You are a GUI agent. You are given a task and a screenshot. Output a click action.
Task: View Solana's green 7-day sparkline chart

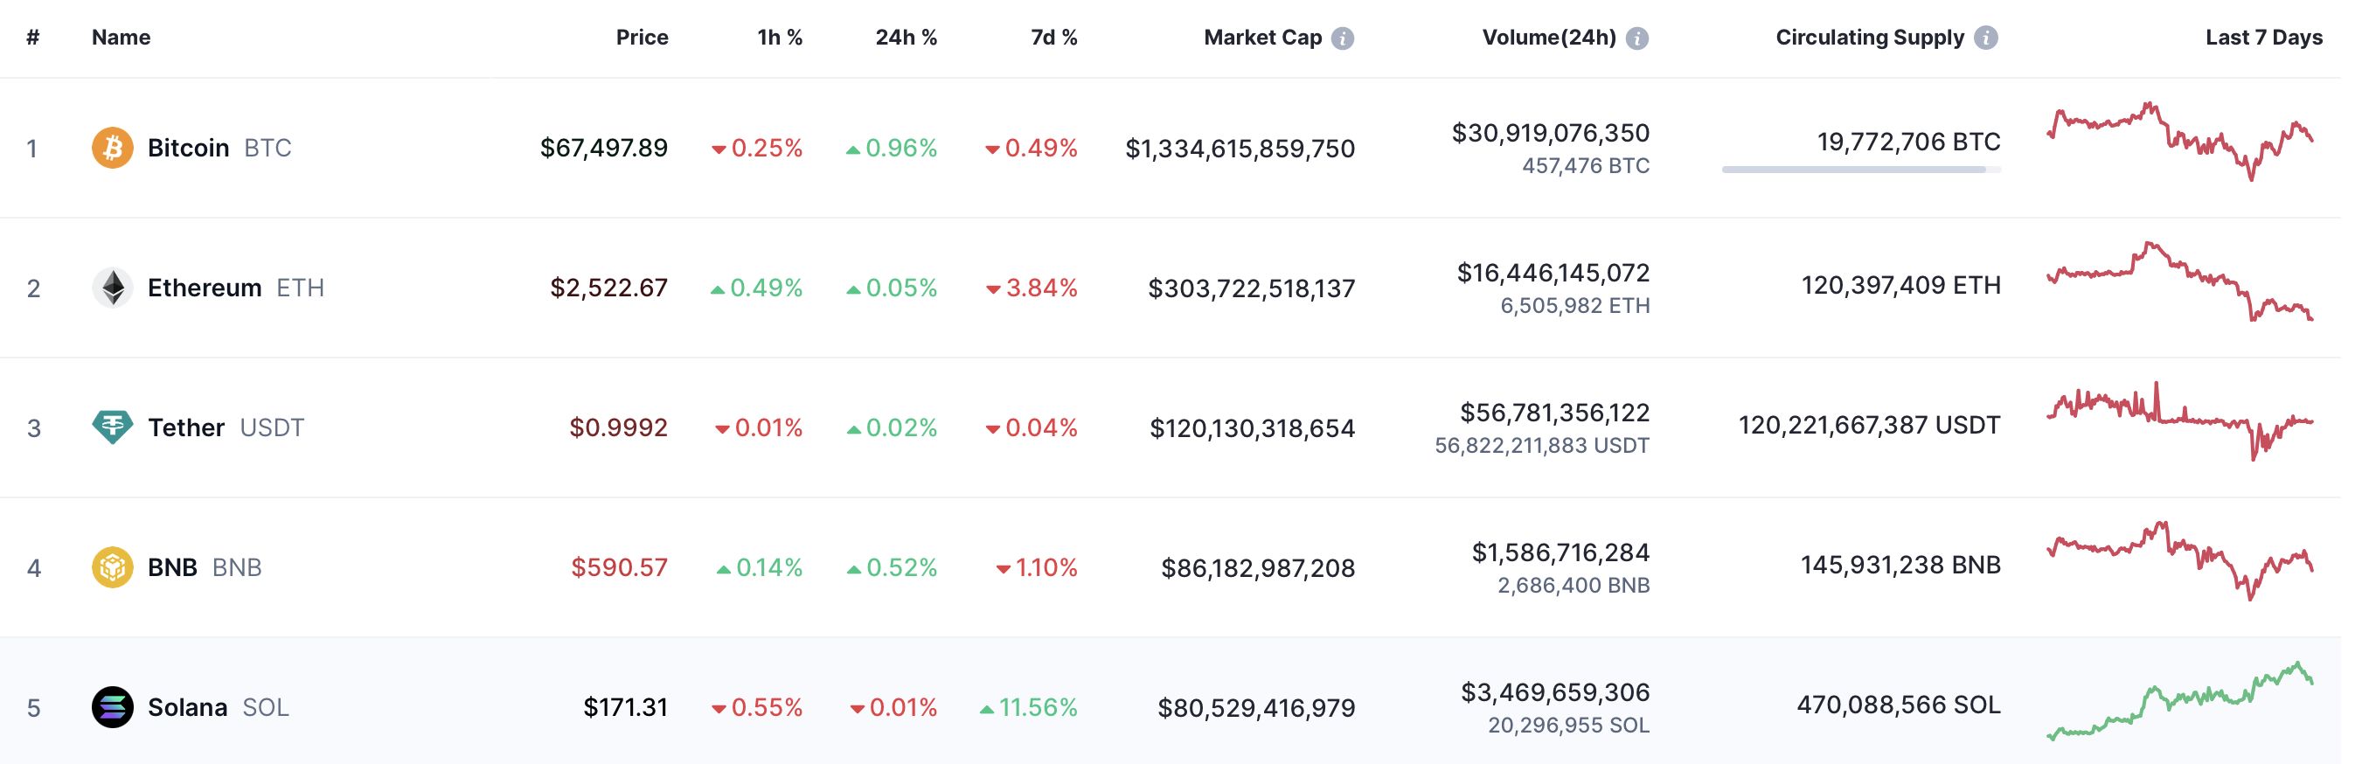coord(2179,701)
